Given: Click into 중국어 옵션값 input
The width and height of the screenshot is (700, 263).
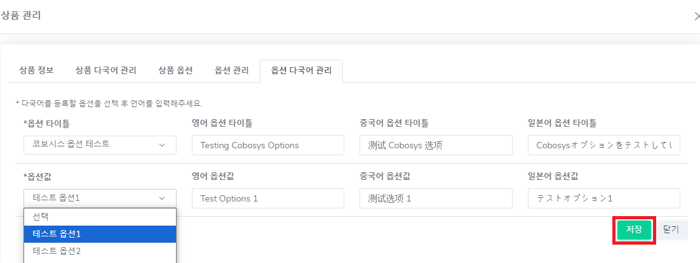Looking at the screenshot, I should click(x=435, y=198).
